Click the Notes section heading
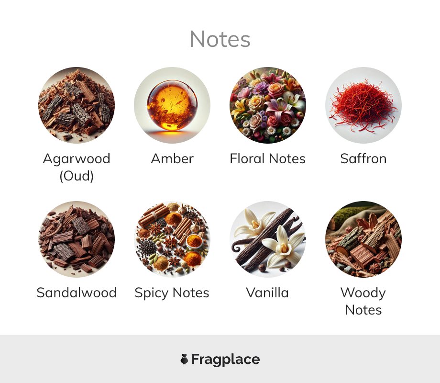This screenshot has height=383, width=440. coord(220,39)
